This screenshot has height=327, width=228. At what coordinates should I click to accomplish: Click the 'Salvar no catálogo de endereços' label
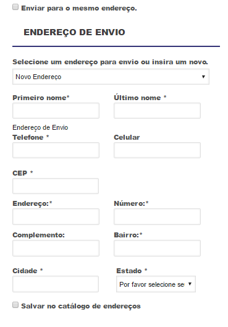(x=81, y=306)
